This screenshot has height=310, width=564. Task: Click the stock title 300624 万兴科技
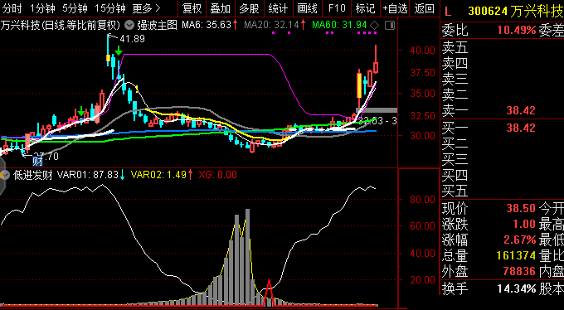click(x=515, y=12)
